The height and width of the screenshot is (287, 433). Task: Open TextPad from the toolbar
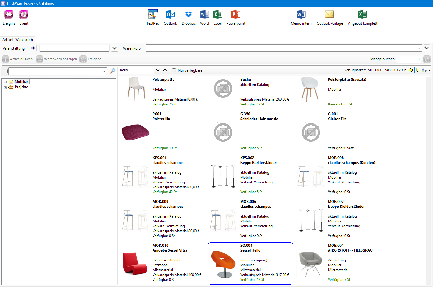[153, 17]
